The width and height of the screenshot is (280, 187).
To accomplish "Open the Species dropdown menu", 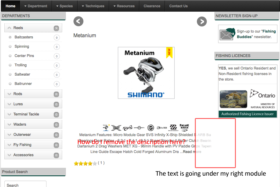I will click(64, 6).
